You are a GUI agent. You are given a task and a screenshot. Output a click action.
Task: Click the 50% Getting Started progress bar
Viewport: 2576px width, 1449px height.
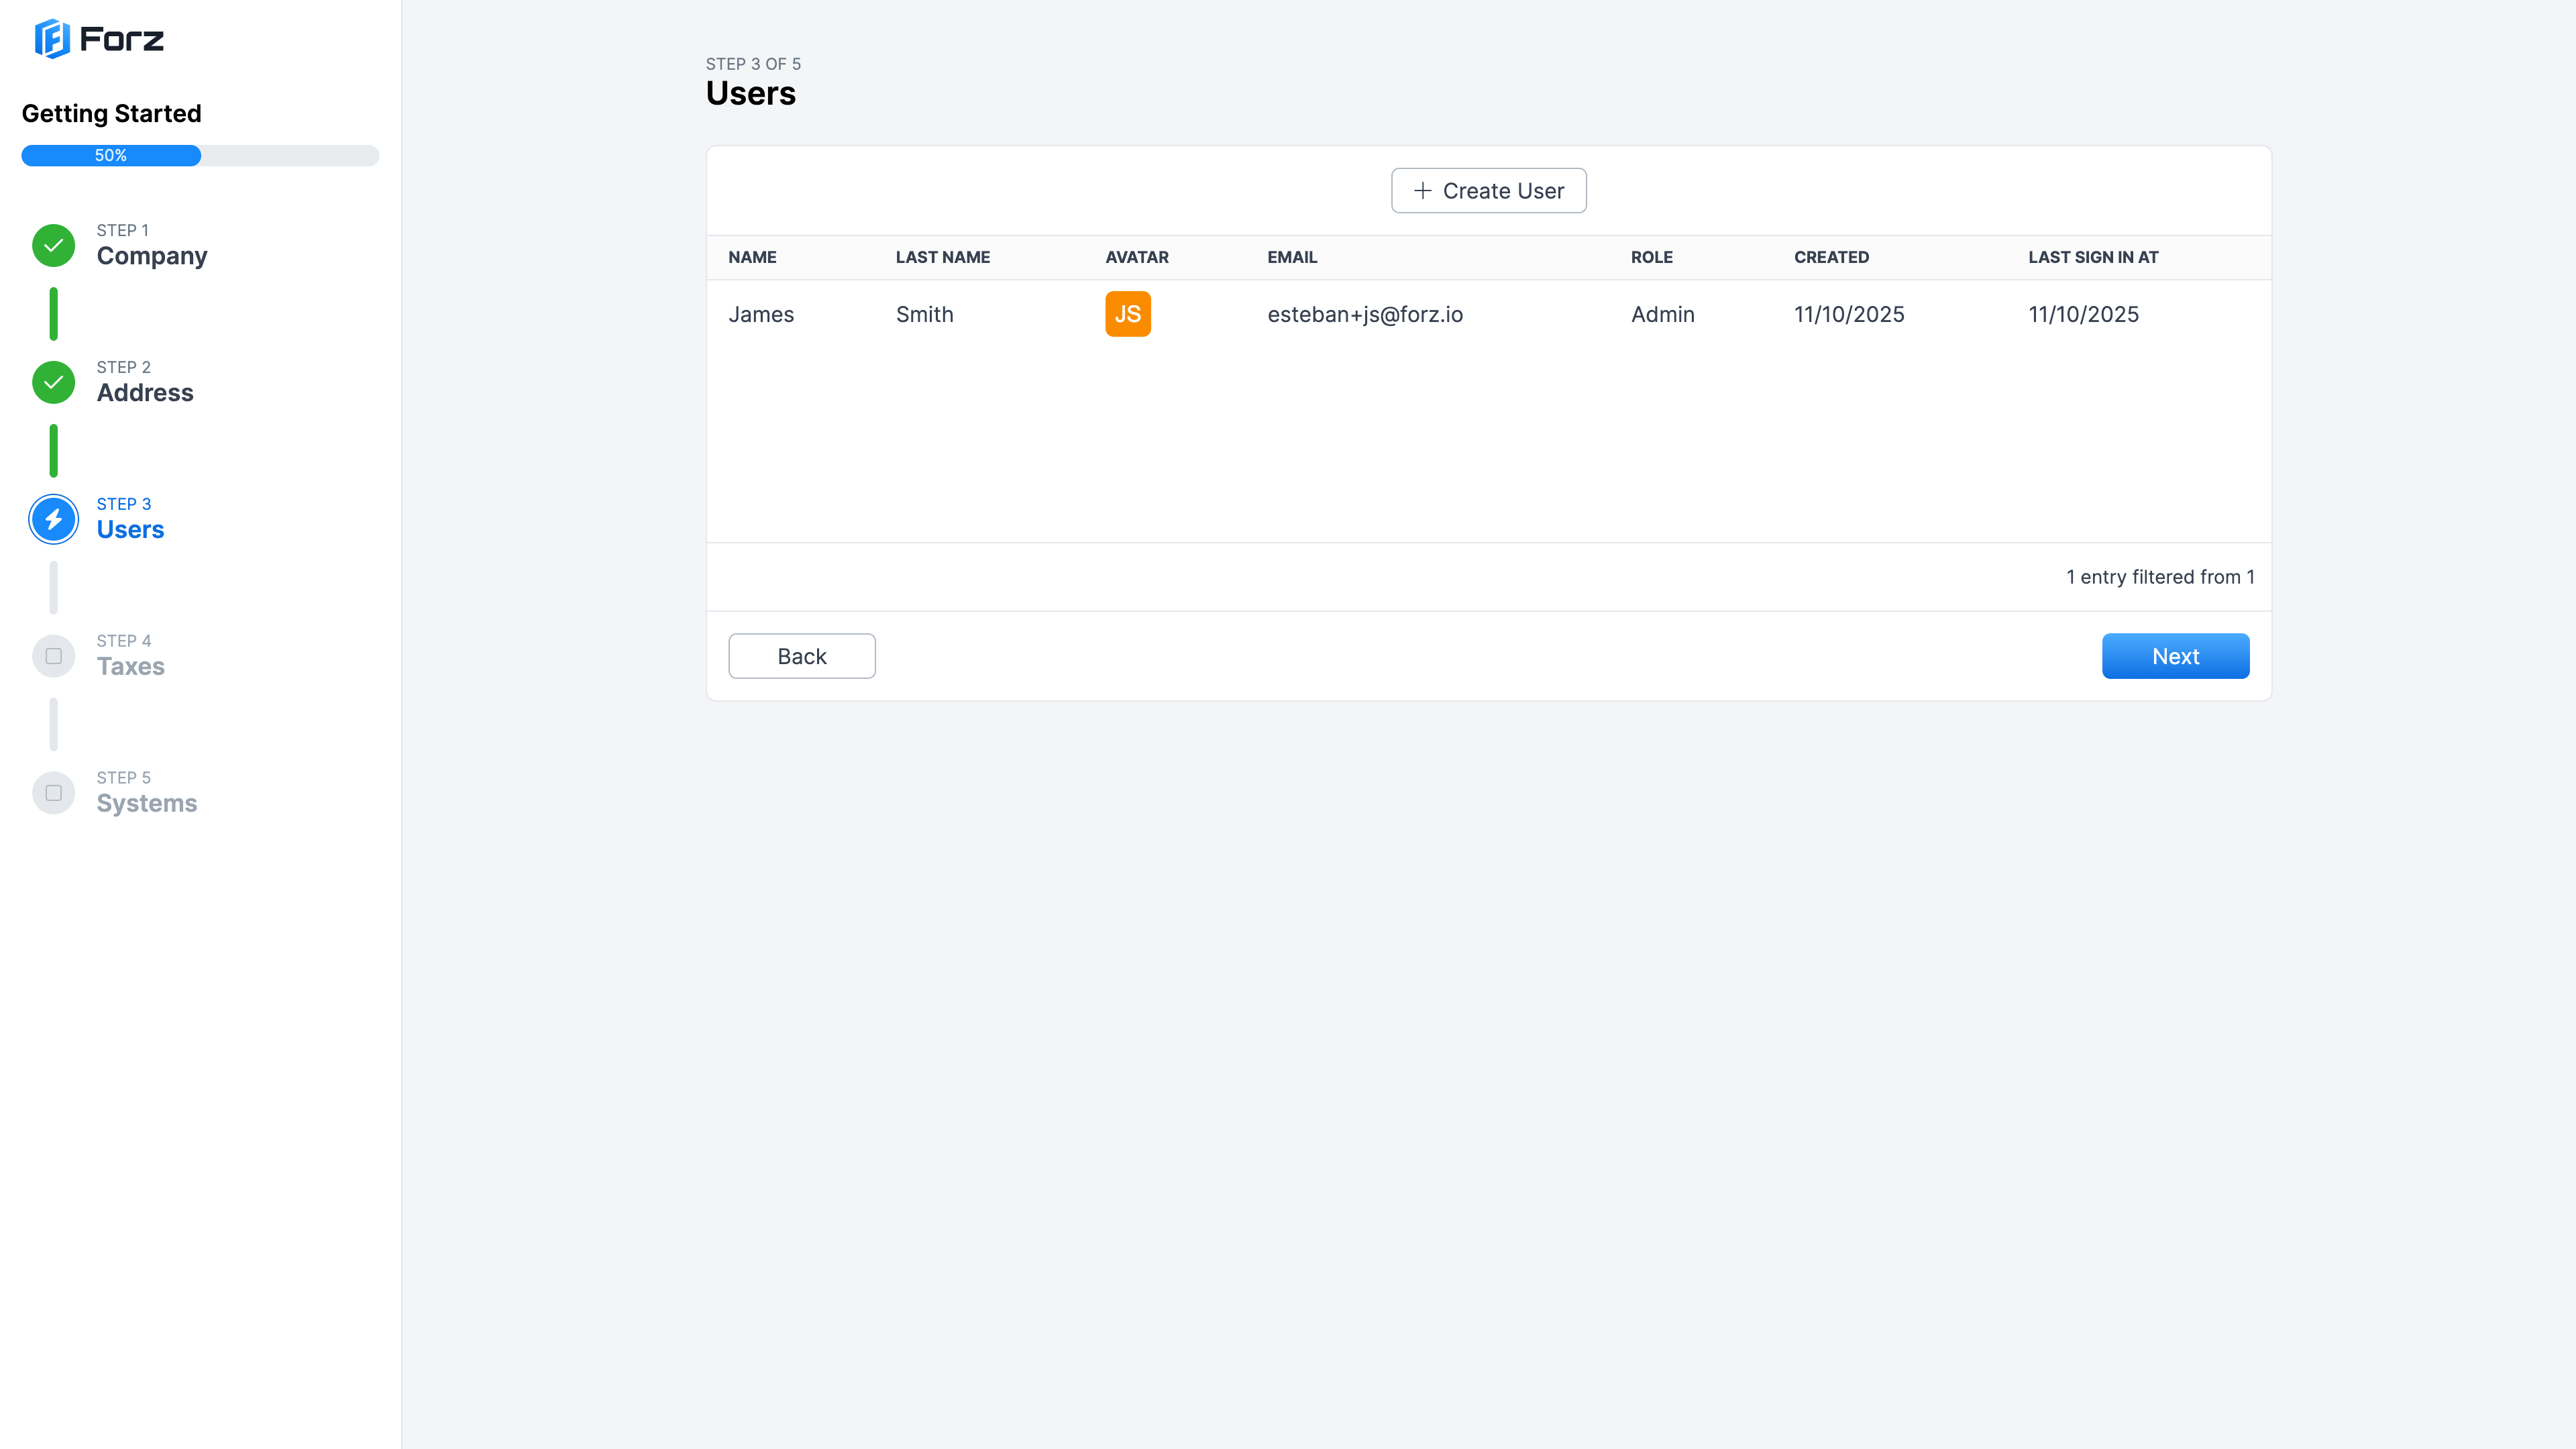pyautogui.click(x=200, y=155)
